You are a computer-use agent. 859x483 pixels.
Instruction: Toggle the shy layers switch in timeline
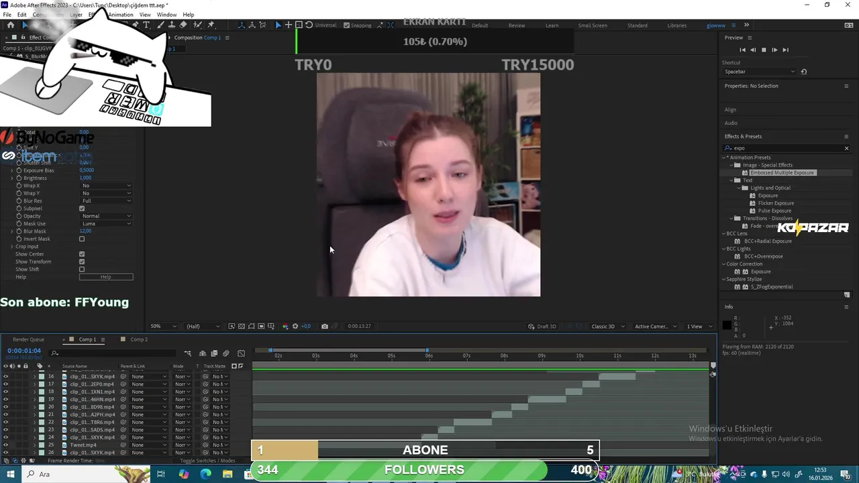203,354
